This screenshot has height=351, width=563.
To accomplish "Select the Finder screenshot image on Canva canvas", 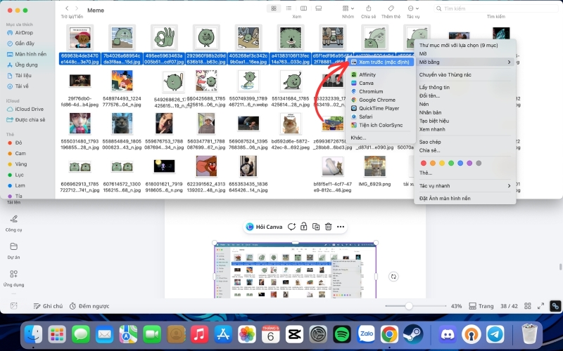I will click(x=295, y=270).
